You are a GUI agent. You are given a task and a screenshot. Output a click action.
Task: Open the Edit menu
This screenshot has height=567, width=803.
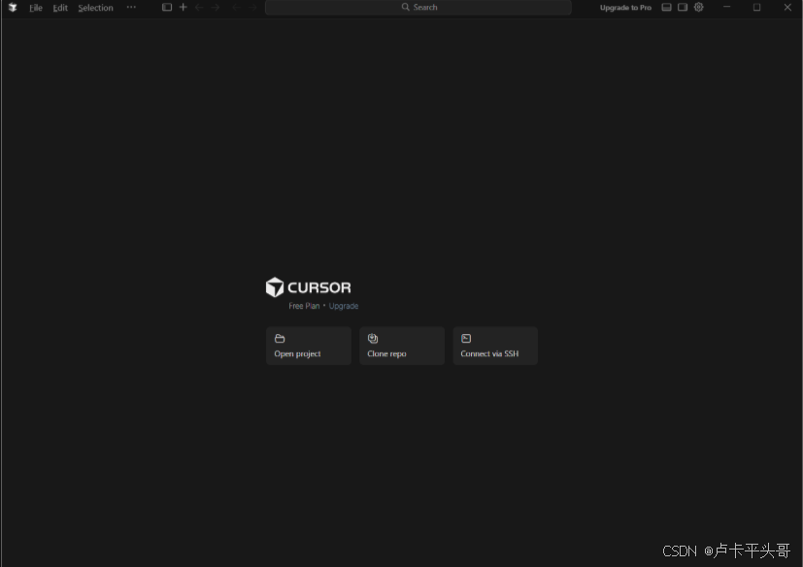[x=60, y=8]
